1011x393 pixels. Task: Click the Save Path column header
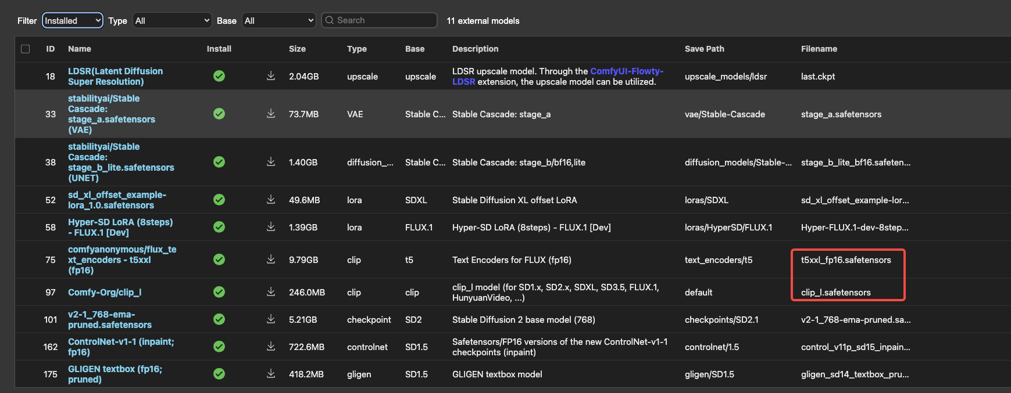pos(704,49)
